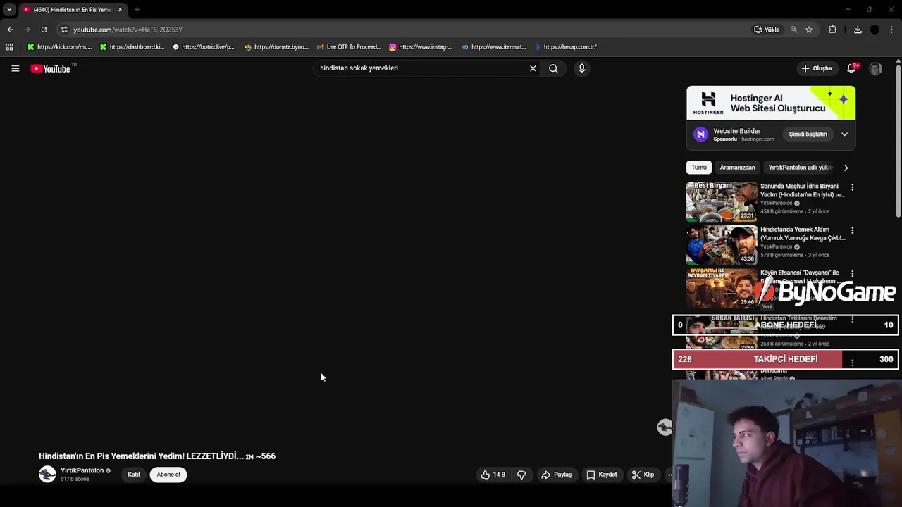This screenshot has height=507, width=902.
Task: Click Şimdi başlatın on Hostinger ad
Action: point(808,134)
